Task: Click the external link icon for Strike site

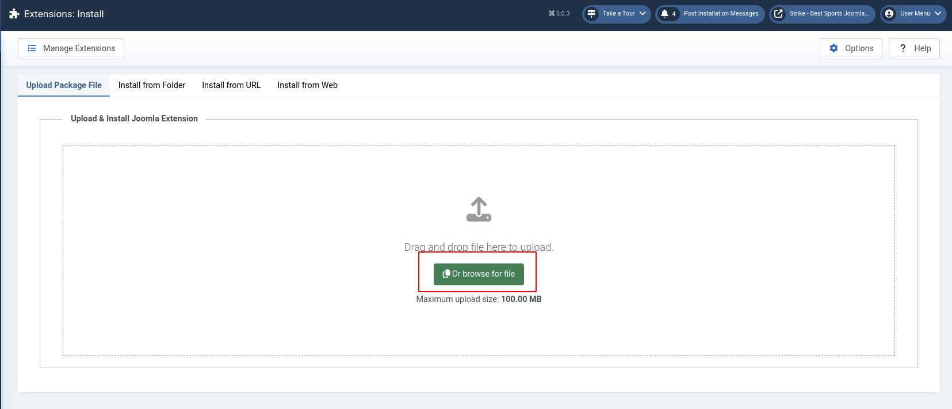Action: [x=778, y=14]
